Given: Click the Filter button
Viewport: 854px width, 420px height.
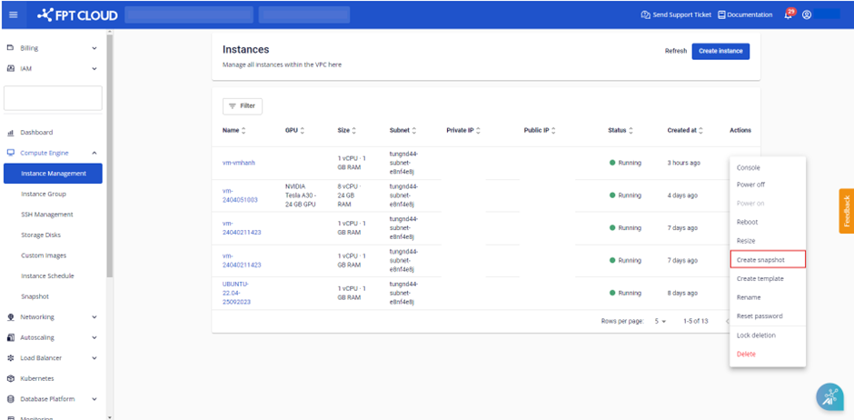Looking at the screenshot, I should click(242, 105).
